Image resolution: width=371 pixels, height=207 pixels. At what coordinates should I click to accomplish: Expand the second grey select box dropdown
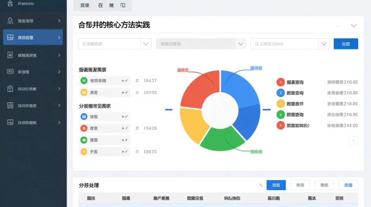241,44
